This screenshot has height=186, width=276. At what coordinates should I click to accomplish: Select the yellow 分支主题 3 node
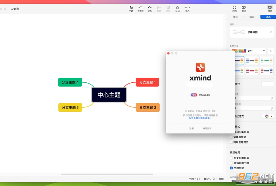pos(70,107)
